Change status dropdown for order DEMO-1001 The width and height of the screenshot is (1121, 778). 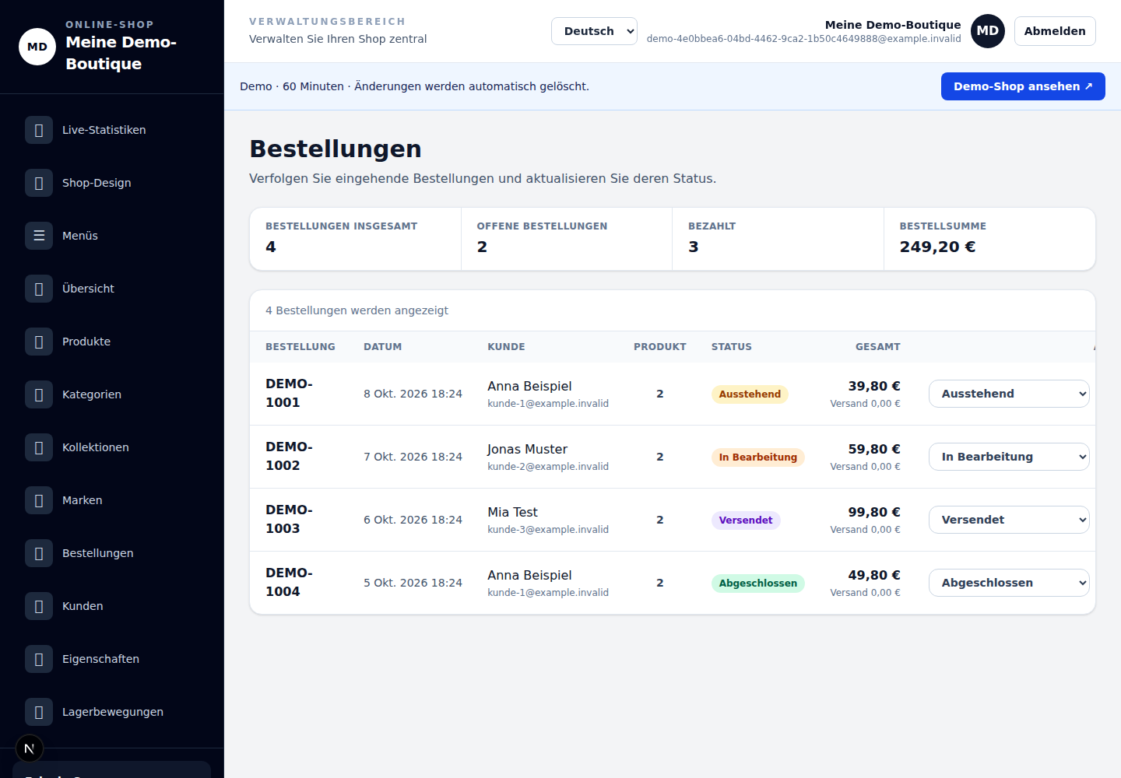tap(1009, 394)
